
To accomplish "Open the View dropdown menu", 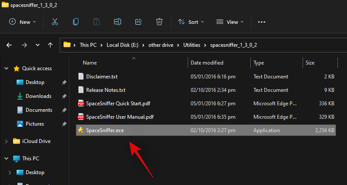I will (x=230, y=22).
